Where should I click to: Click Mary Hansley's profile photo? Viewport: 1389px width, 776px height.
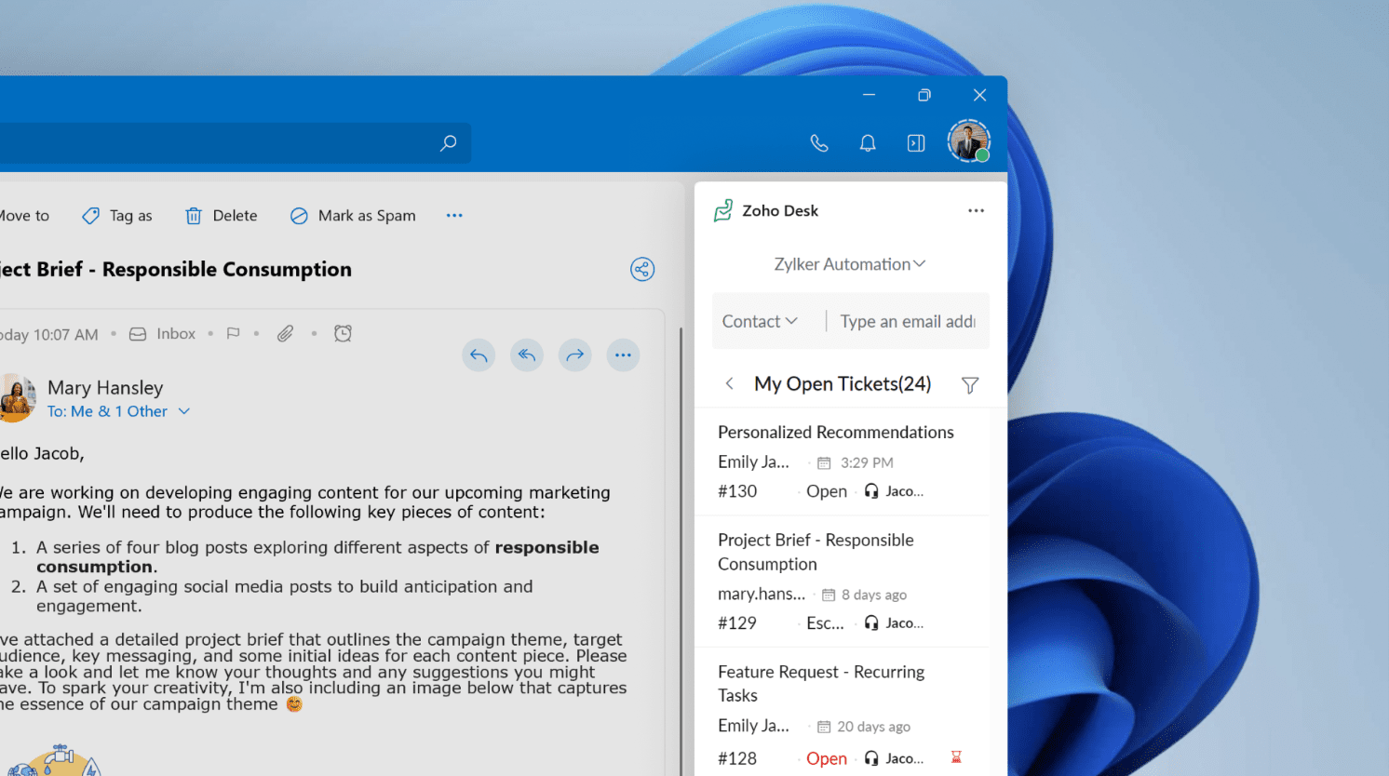coord(17,397)
